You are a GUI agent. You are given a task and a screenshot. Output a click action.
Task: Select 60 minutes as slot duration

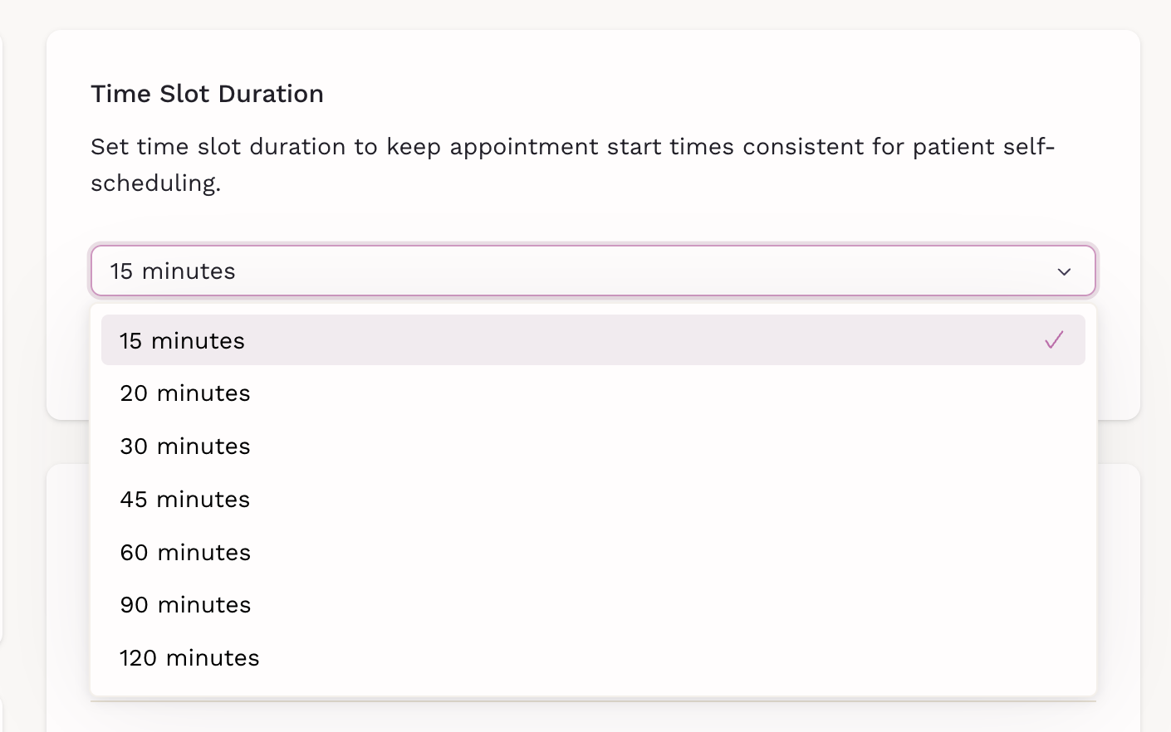(x=185, y=553)
